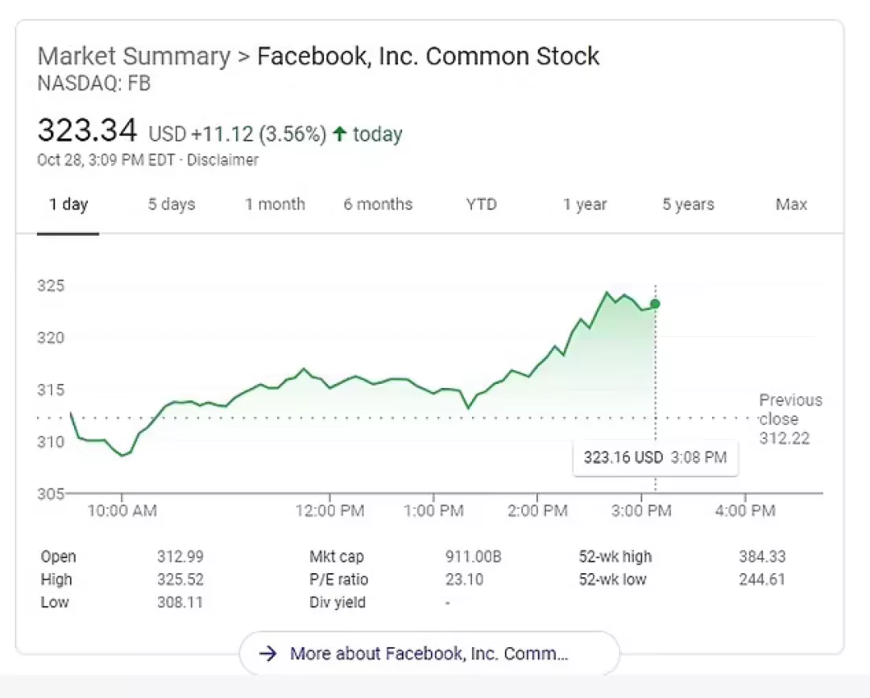Select the YTD range tab
This screenshot has width=870, height=698.
[x=482, y=204]
